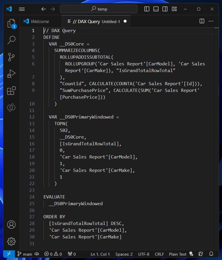Select the DAX Query Untitled-1 tab
This screenshot has height=260, width=222.
pyautogui.click(x=96, y=21)
